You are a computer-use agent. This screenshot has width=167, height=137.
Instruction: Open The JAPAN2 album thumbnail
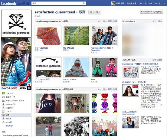pos(76,36)
